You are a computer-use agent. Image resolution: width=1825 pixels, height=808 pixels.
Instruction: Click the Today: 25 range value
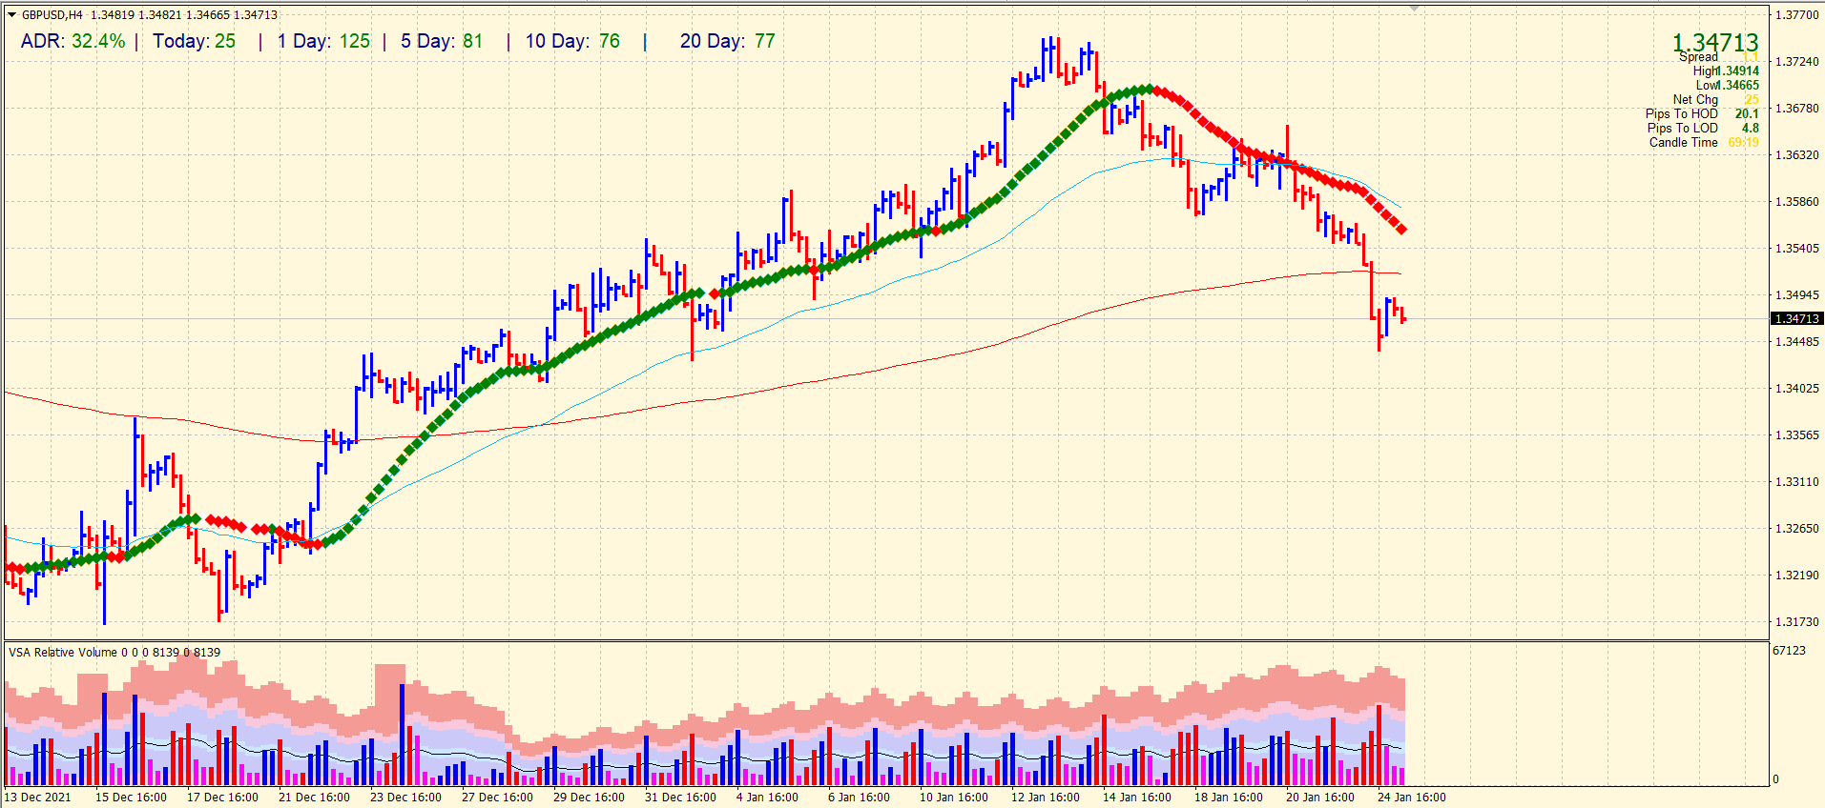coord(194,41)
